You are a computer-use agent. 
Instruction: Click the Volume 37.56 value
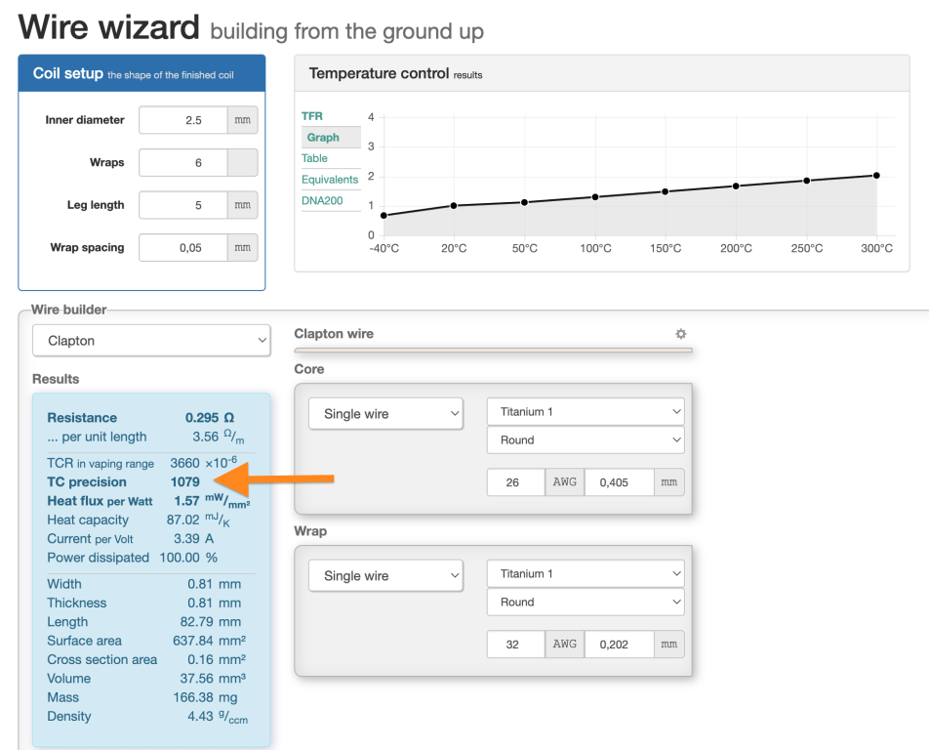196,679
